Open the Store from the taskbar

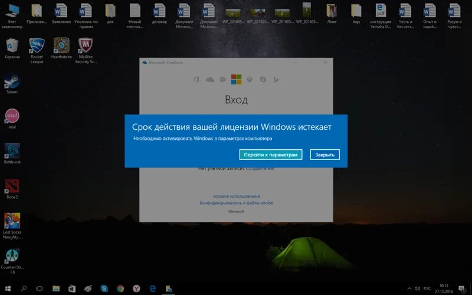pos(72,289)
